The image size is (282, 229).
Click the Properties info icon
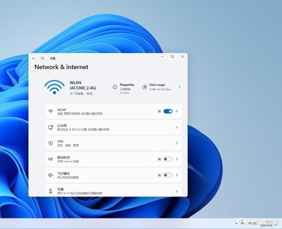click(x=115, y=87)
